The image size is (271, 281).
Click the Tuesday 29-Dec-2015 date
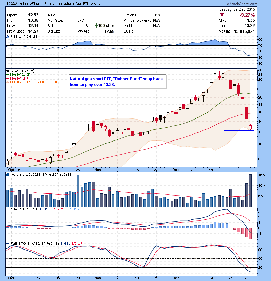pyautogui.click(x=236, y=9)
